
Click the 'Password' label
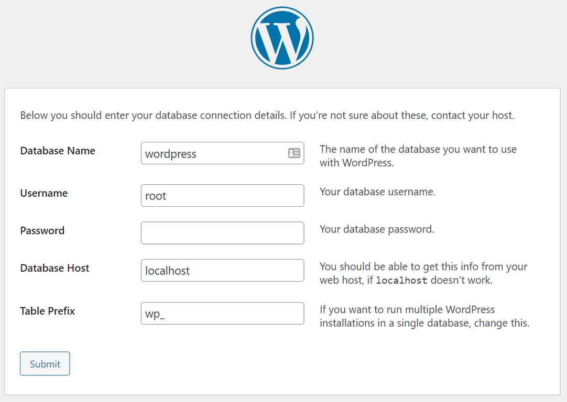tap(42, 231)
